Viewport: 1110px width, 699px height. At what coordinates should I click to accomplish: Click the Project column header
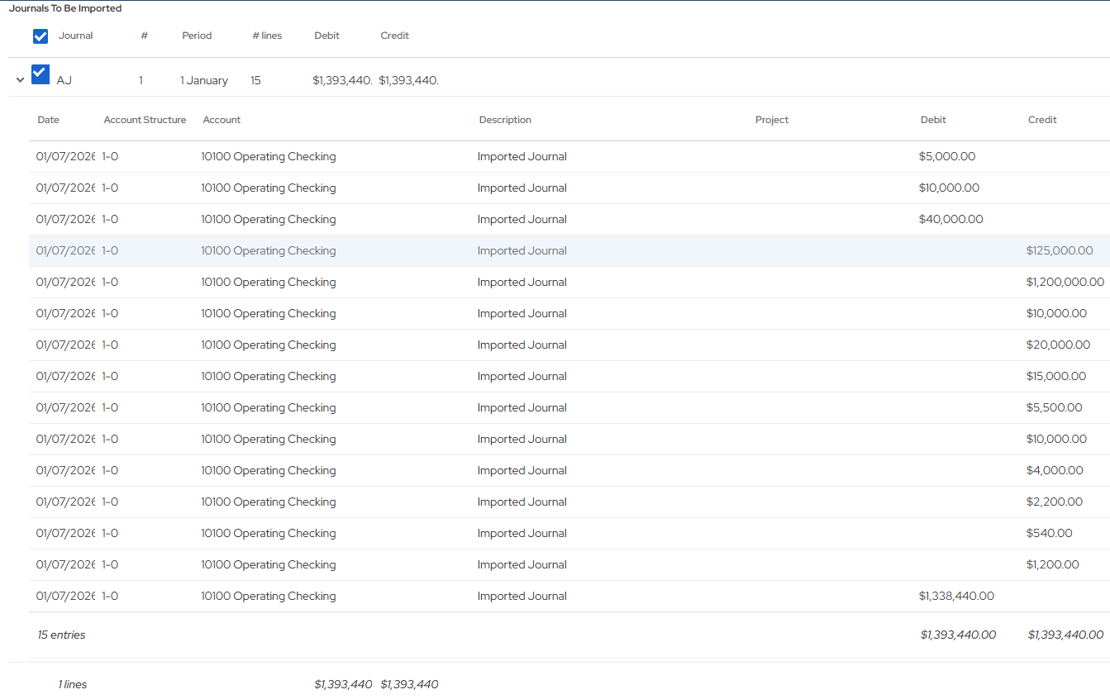tap(771, 120)
